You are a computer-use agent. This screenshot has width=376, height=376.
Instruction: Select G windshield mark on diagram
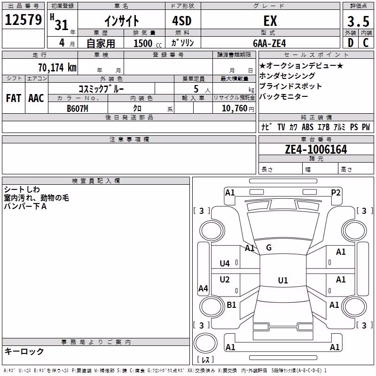pyautogui.click(x=269, y=248)
